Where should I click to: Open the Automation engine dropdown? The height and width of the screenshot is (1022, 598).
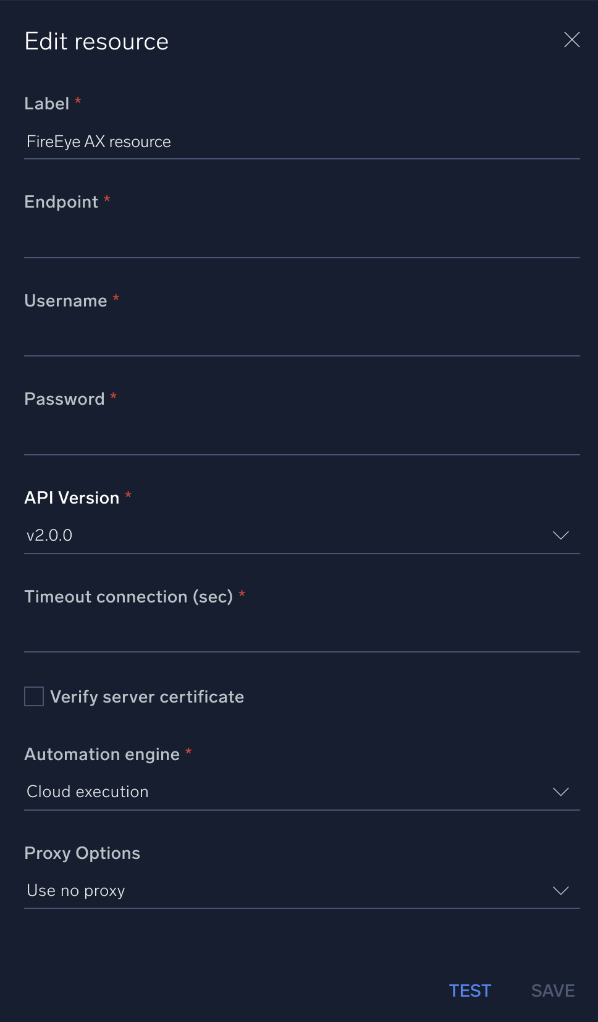coord(560,792)
